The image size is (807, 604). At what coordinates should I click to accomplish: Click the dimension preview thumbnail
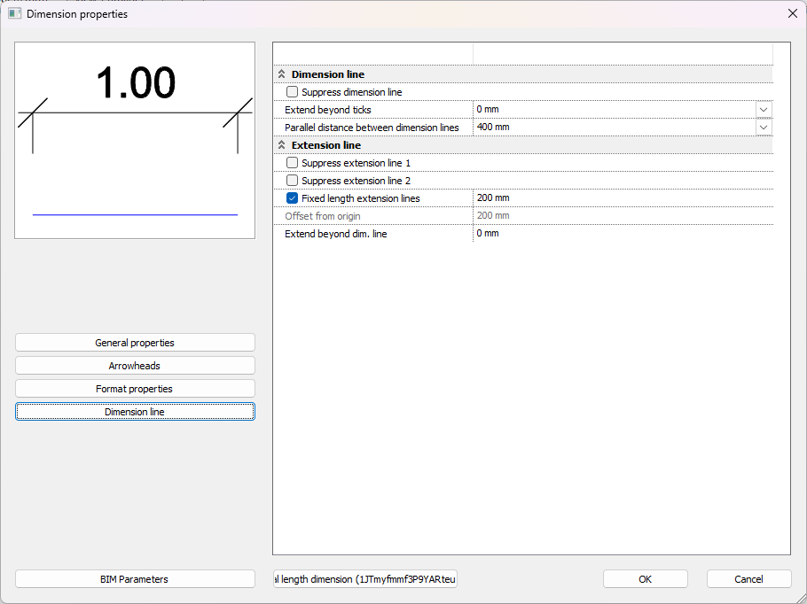[135, 140]
